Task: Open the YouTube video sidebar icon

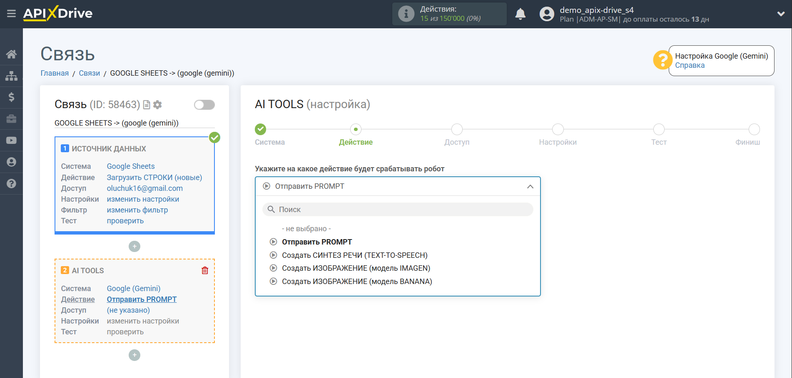Action: [x=11, y=141]
